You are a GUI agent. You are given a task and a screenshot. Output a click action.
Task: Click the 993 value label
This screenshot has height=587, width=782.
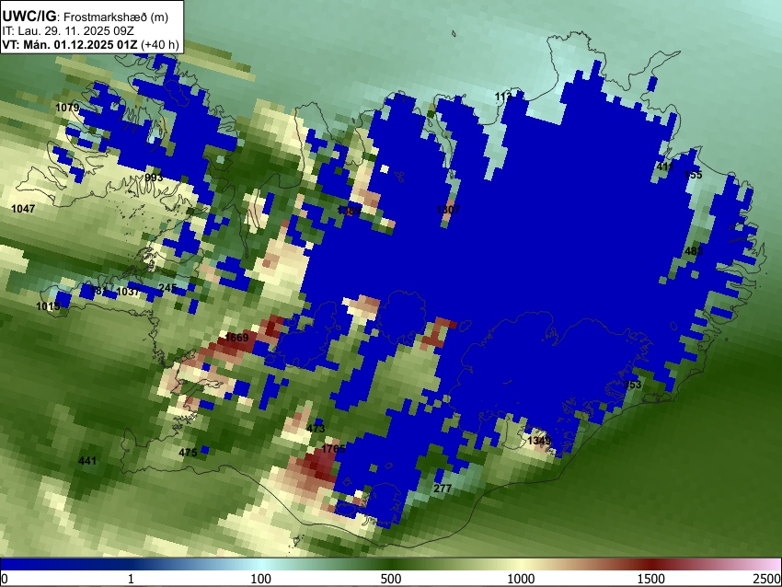click(x=154, y=178)
